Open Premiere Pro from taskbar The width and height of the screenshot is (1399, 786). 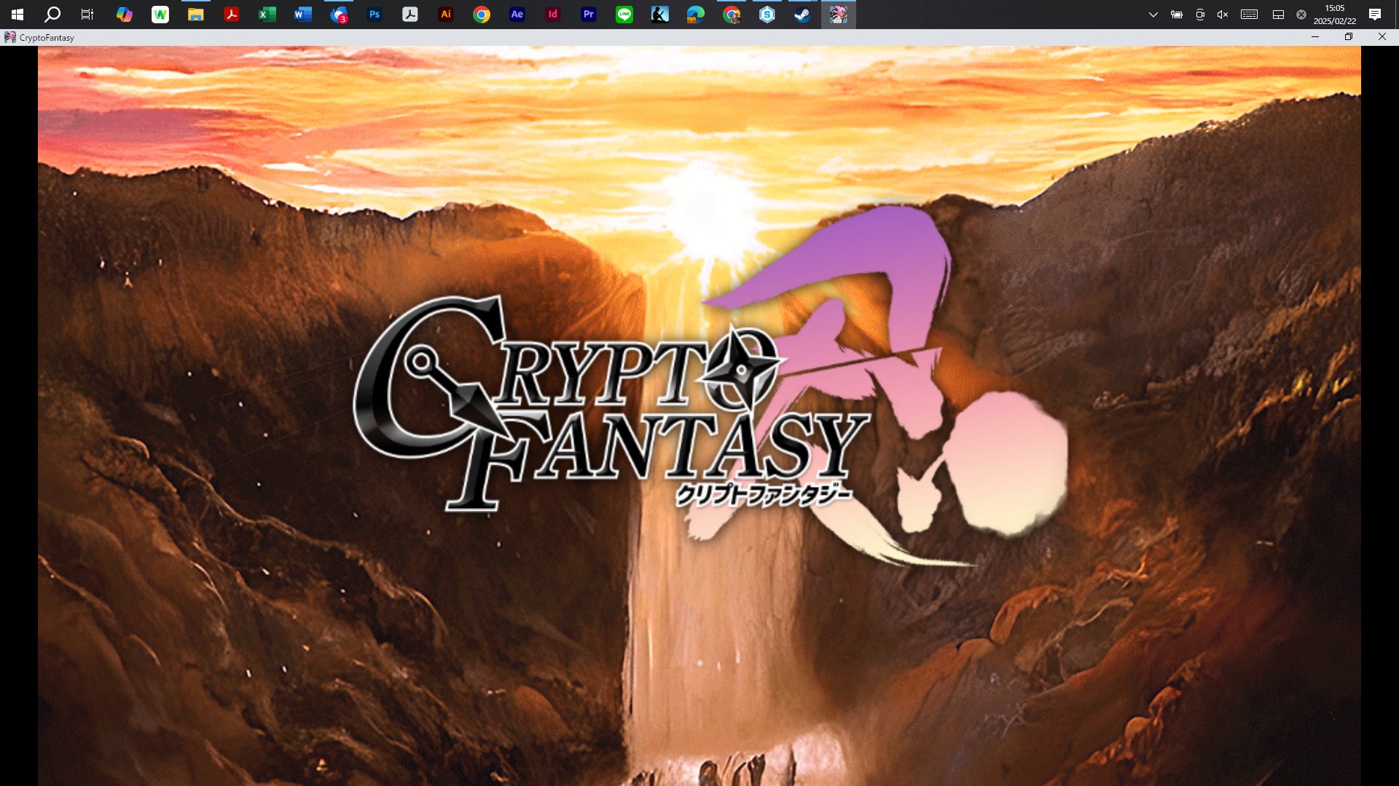tap(589, 15)
